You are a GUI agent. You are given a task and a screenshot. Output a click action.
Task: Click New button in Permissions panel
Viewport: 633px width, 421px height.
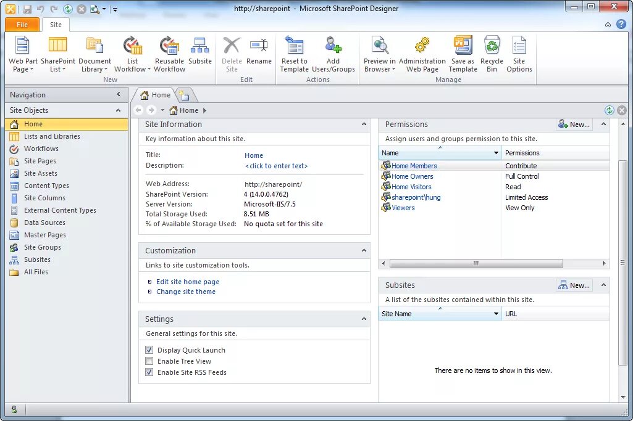pos(574,125)
